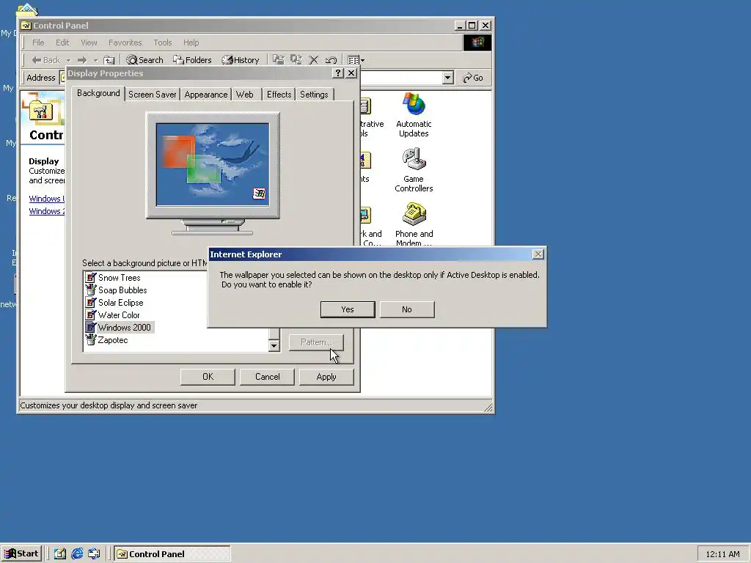Open the Help menu
The height and width of the screenshot is (563, 751).
[x=191, y=43]
